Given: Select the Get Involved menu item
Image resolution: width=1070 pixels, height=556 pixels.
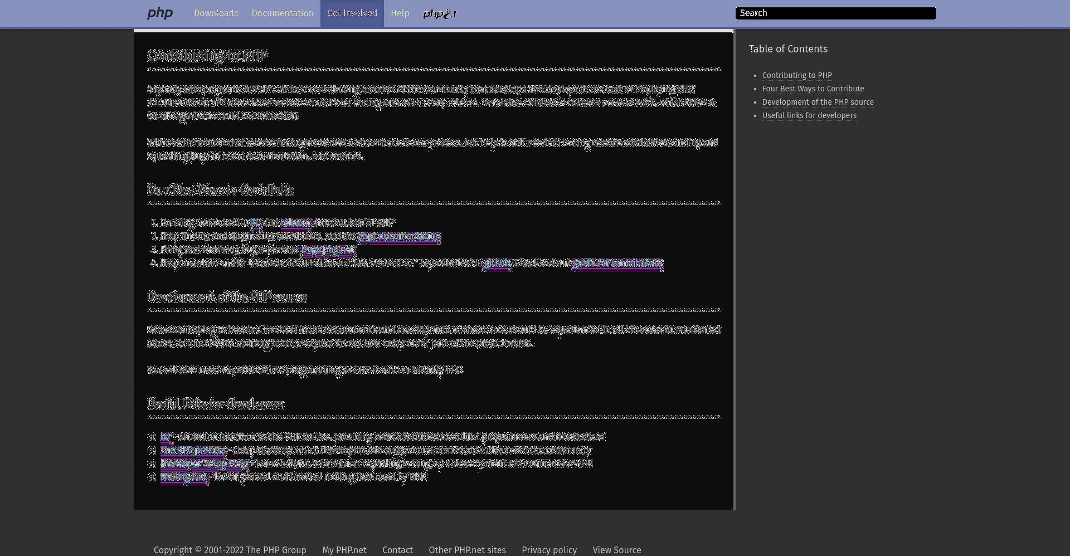Looking at the screenshot, I should (352, 13).
